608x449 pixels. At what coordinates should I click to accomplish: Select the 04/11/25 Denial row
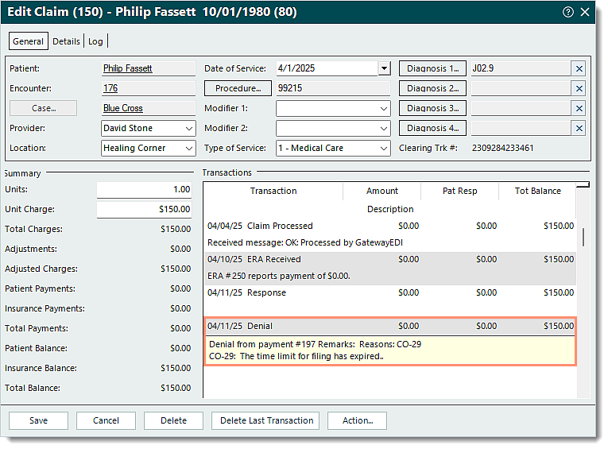389,327
